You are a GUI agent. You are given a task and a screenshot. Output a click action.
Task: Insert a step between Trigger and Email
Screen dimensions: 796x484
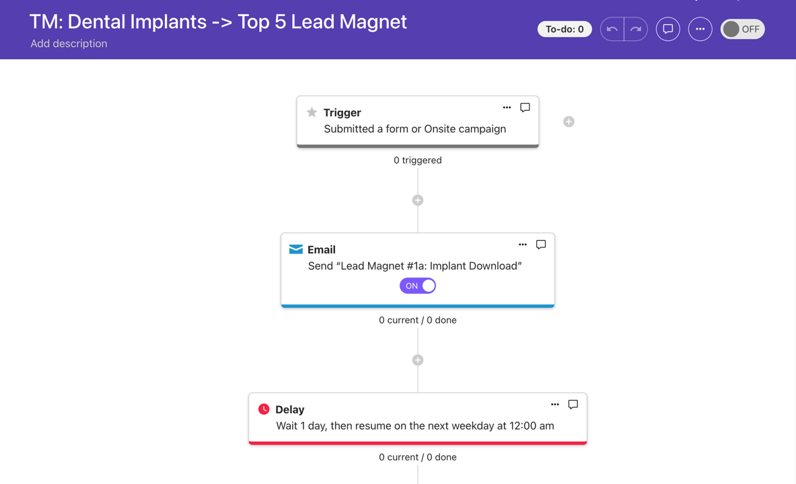coord(418,200)
